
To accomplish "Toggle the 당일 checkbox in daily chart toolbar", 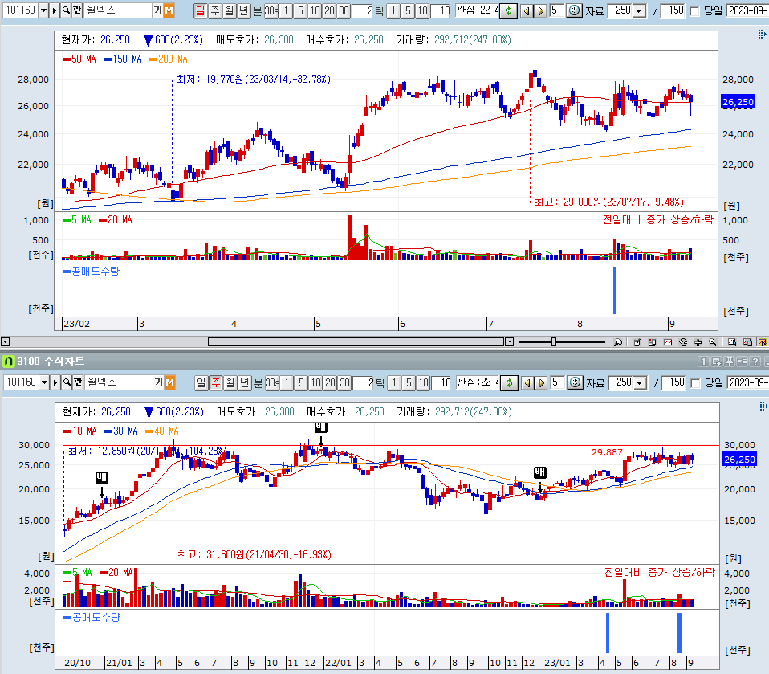I will click(x=694, y=11).
